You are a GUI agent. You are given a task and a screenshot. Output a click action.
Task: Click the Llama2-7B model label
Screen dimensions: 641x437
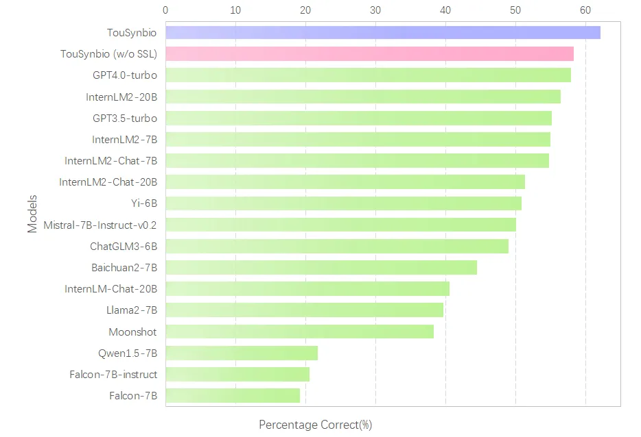click(x=132, y=310)
